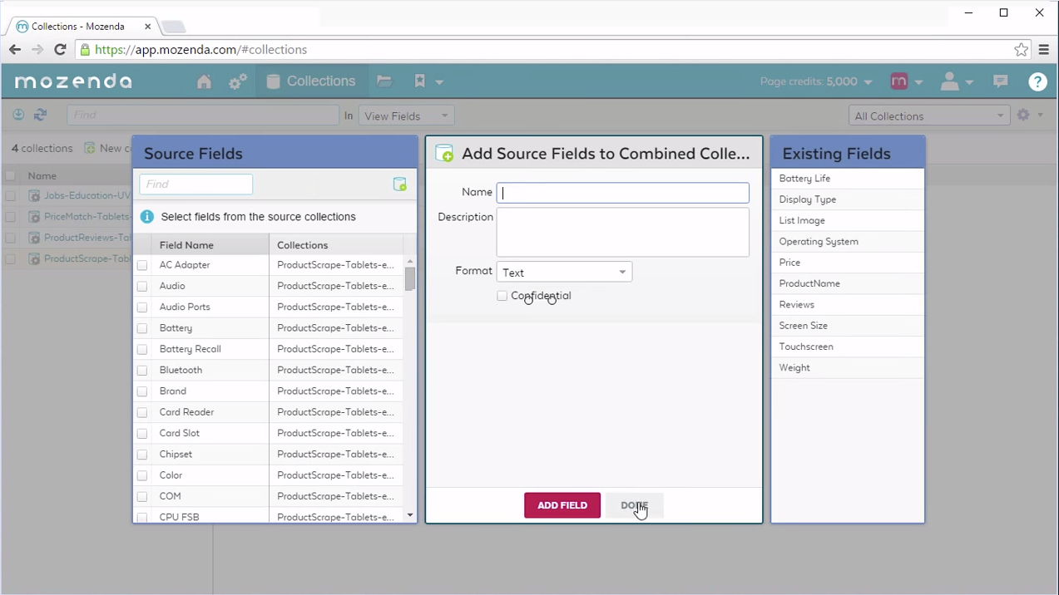Click the PriceMatch-Tablets collection icon
The height and width of the screenshot is (595, 1059).
pos(34,216)
